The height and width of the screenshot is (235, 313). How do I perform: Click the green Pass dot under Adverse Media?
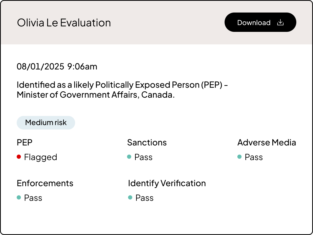[240, 157]
